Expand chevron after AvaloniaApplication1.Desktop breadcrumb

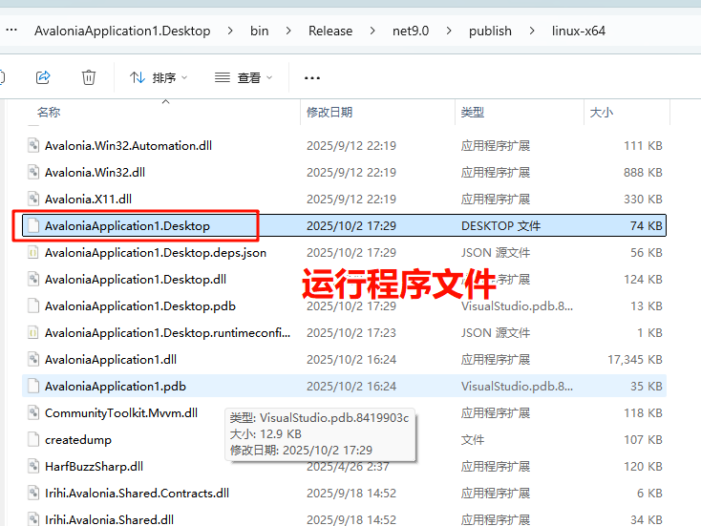pos(230,31)
